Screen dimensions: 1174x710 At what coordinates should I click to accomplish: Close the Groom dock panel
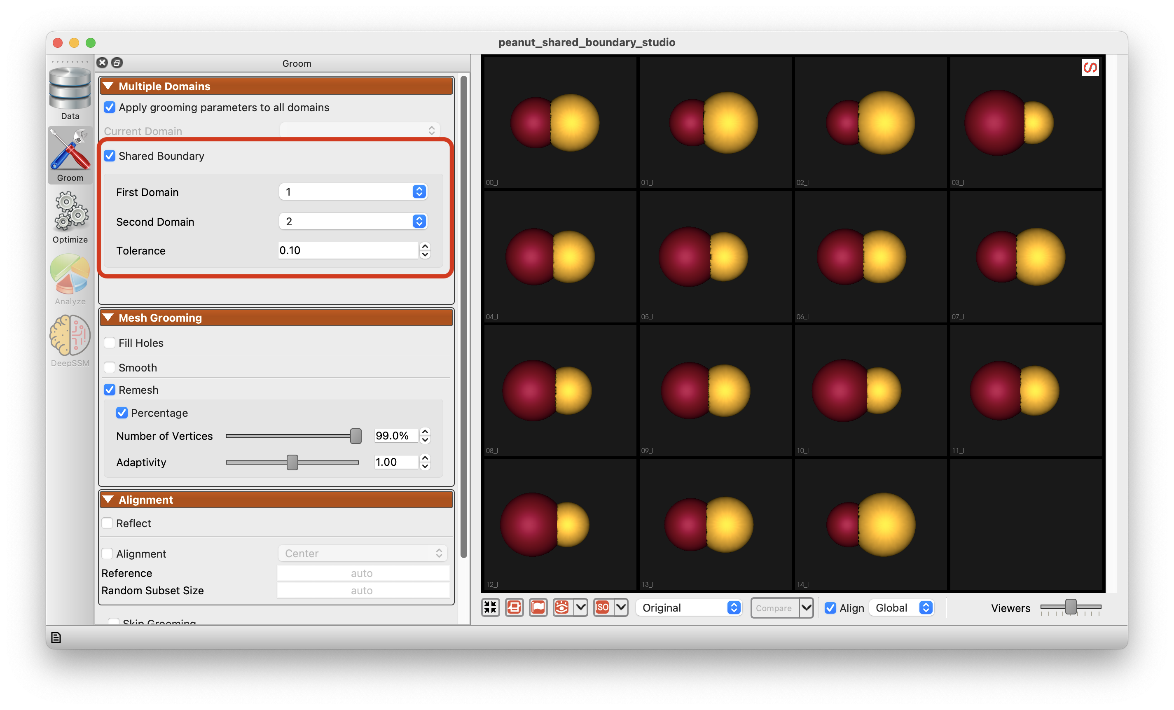click(103, 62)
